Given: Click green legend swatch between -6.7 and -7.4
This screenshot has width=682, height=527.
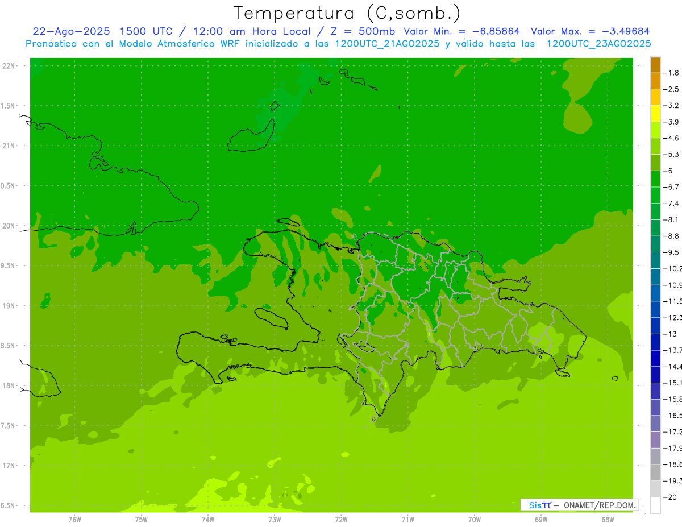Looking at the screenshot, I should (655, 195).
